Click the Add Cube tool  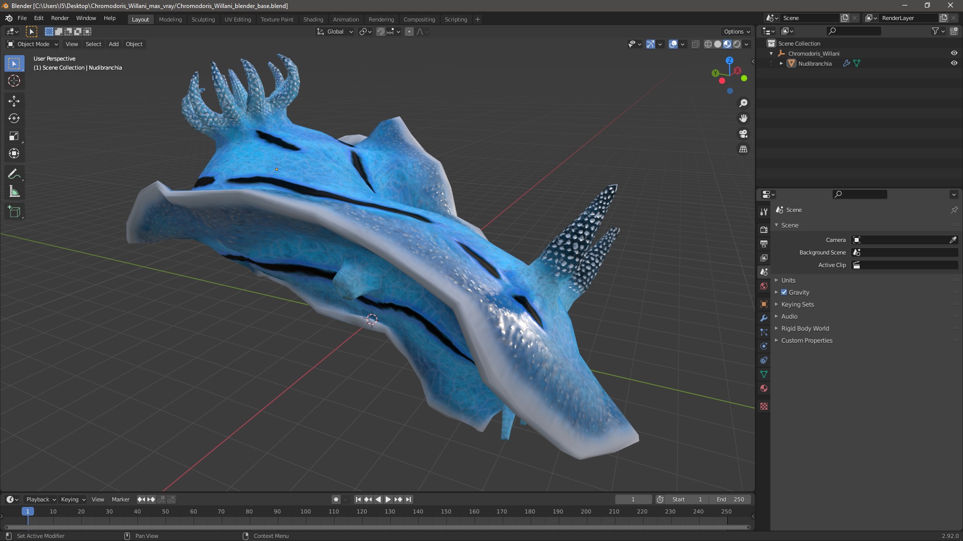coord(14,212)
